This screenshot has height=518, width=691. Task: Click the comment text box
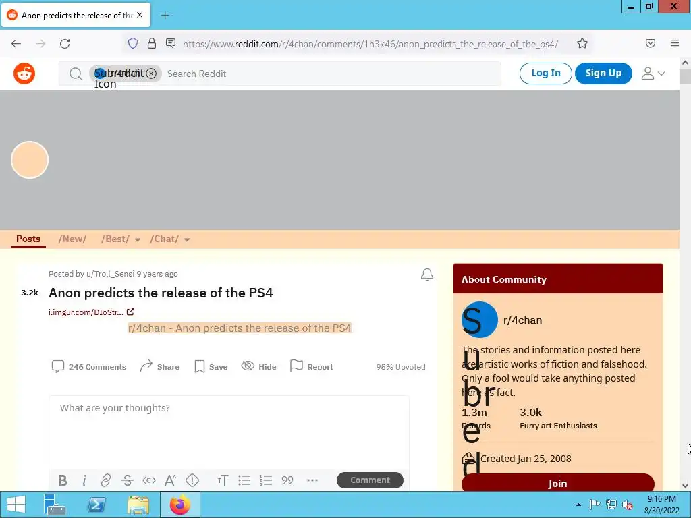coord(229,432)
